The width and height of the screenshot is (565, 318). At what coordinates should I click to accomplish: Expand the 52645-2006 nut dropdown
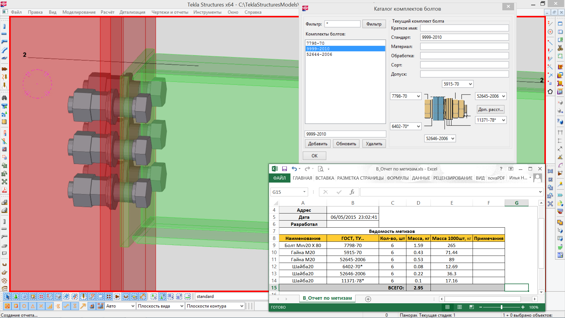[x=503, y=96]
